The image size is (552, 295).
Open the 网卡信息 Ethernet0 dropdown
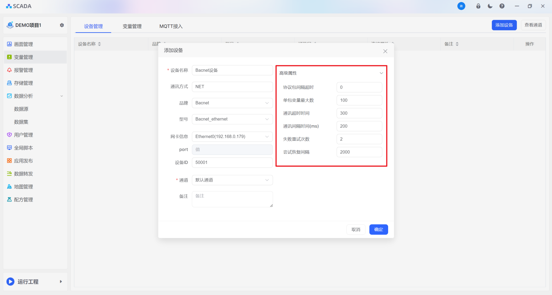tap(232, 137)
